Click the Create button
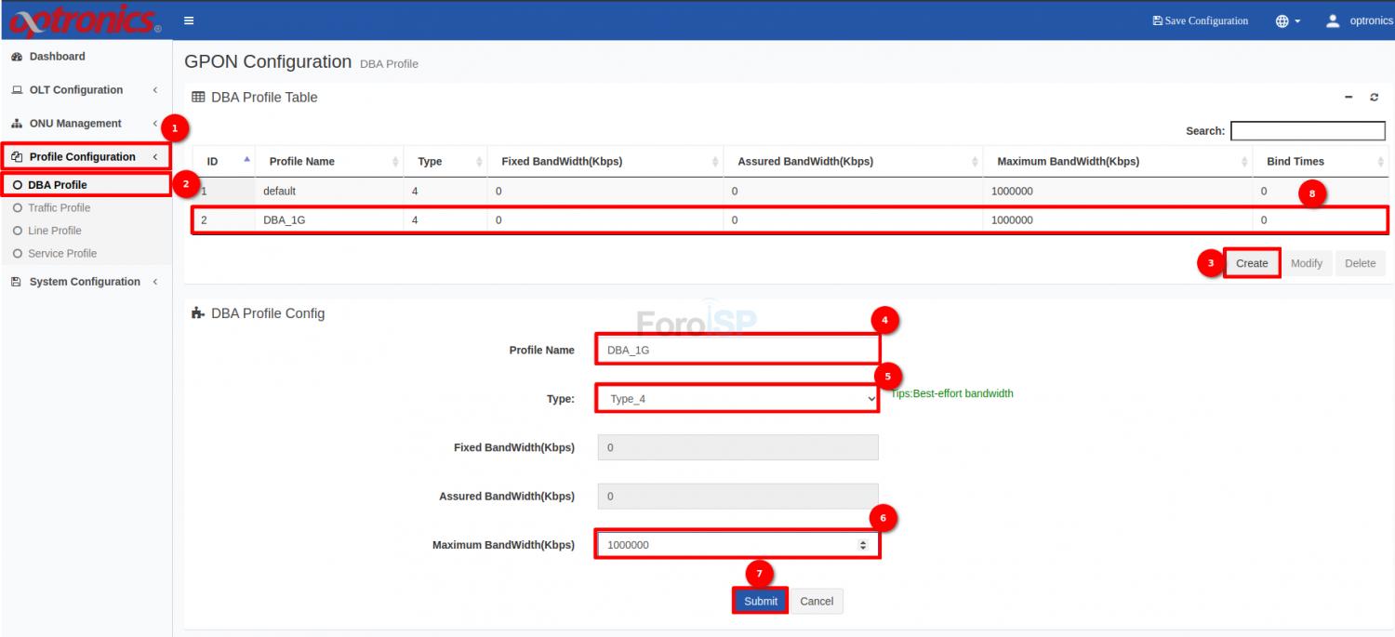1395x637 pixels. (1252, 263)
